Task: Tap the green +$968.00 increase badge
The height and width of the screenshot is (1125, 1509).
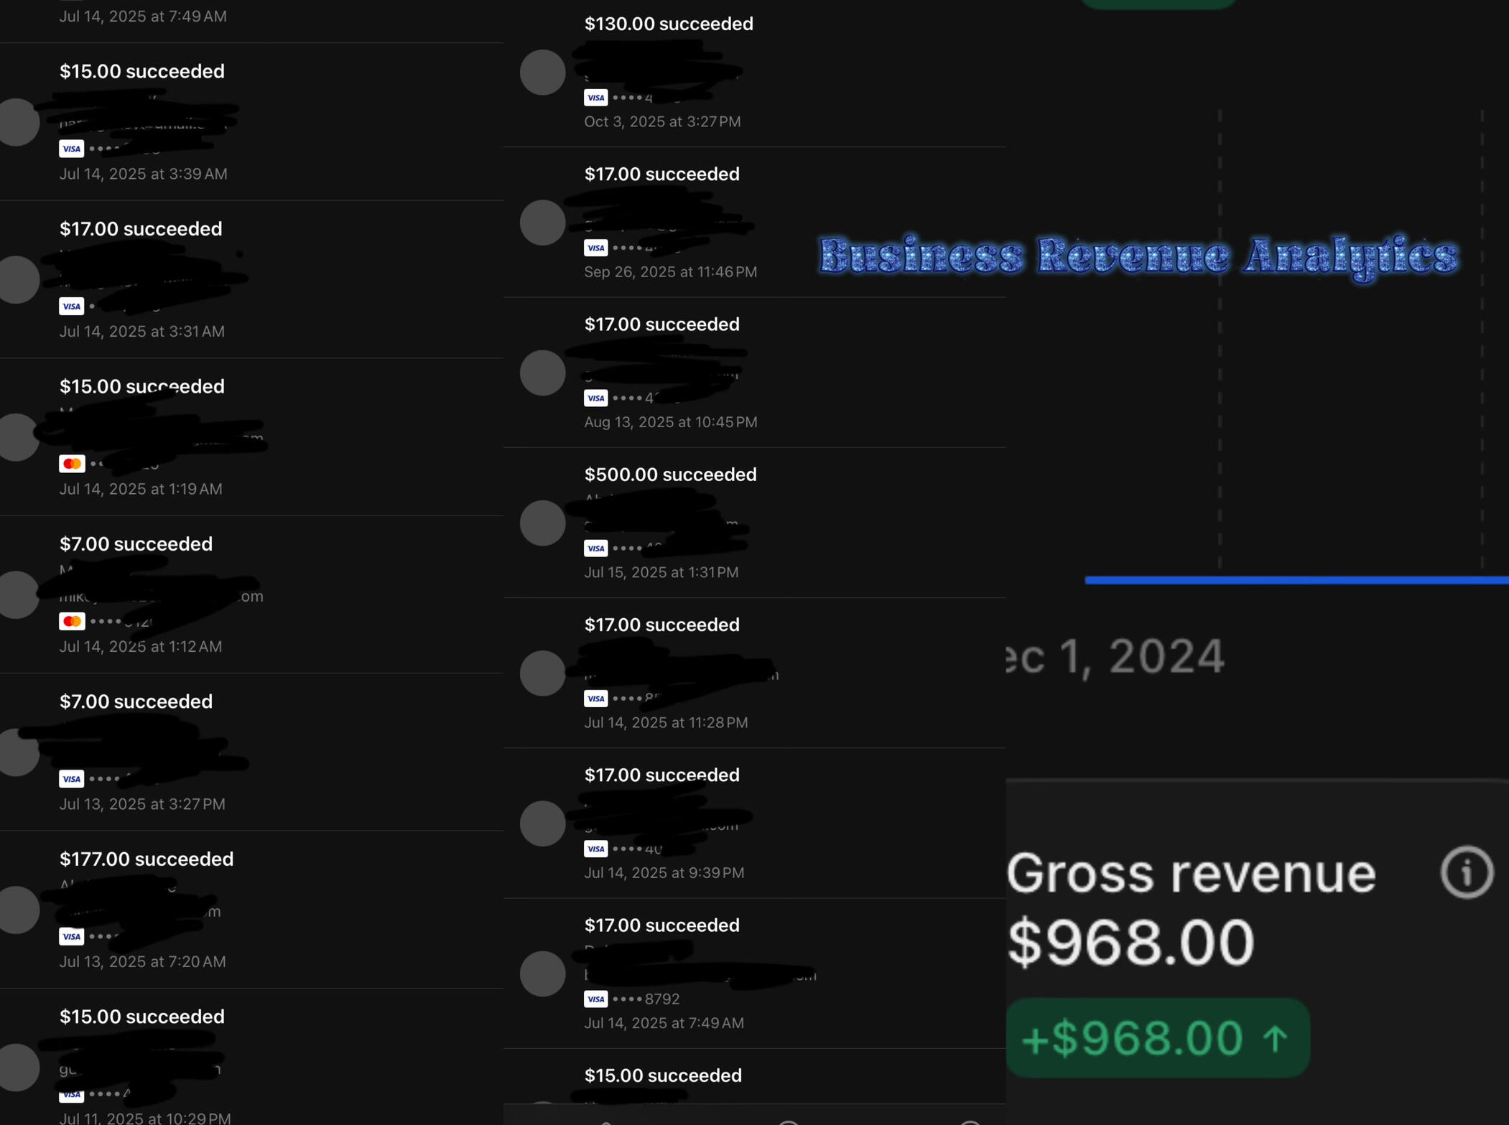Action: 1158,1038
